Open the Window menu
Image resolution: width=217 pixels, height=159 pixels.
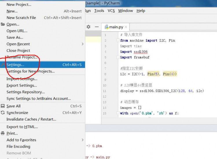126,11
